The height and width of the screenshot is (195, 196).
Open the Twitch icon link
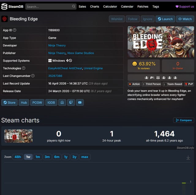point(71,103)
